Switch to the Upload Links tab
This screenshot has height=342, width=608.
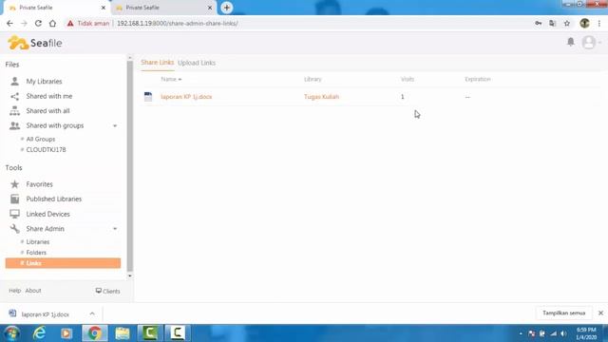pos(197,63)
